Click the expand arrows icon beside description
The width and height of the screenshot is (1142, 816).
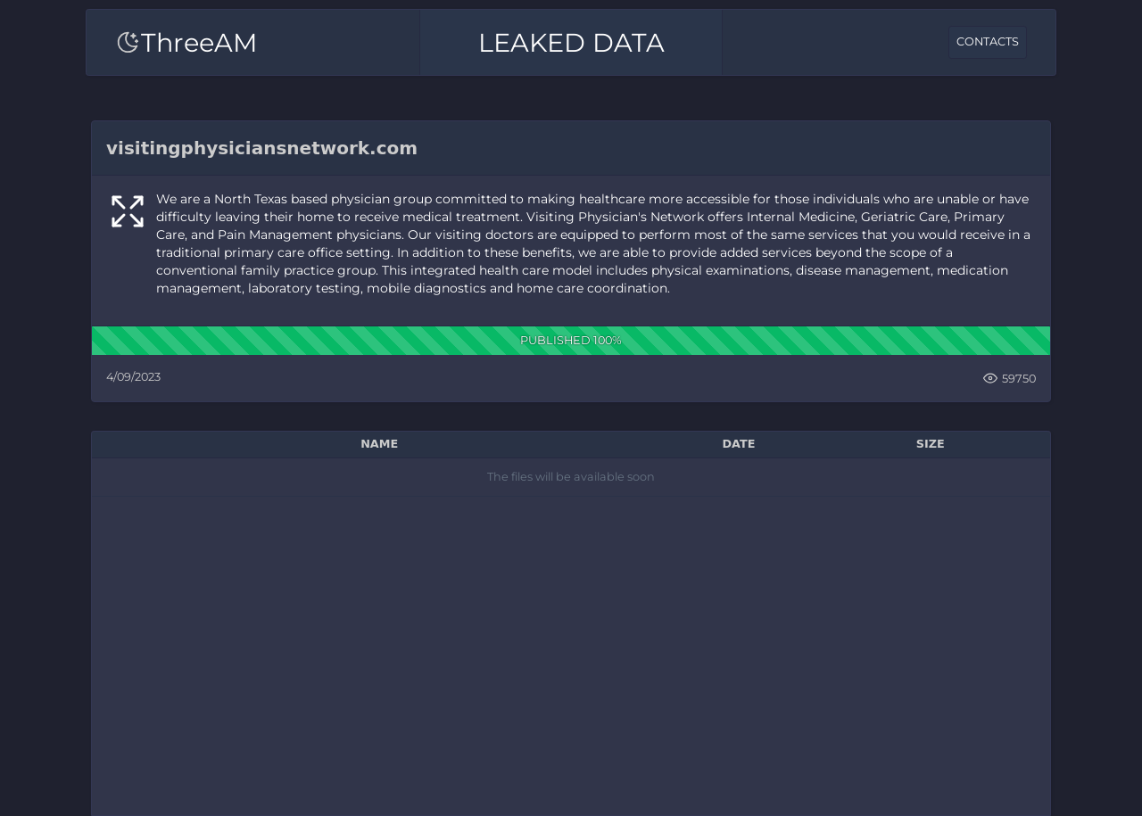[x=128, y=211]
